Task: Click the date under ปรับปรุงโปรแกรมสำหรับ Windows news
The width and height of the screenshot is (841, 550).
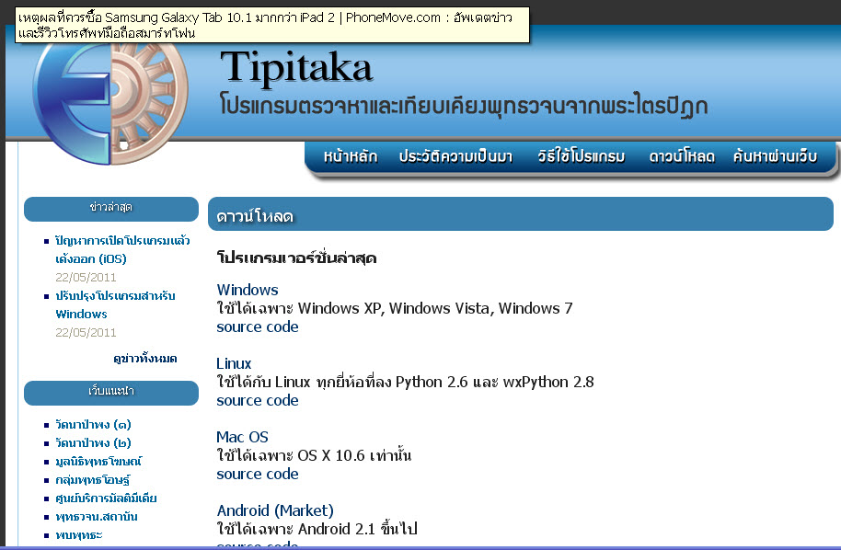Action: click(x=86, y=332)
